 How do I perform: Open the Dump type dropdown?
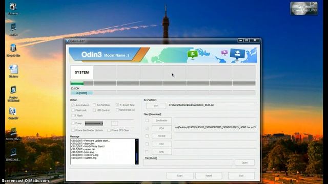[x=94, y=123]
